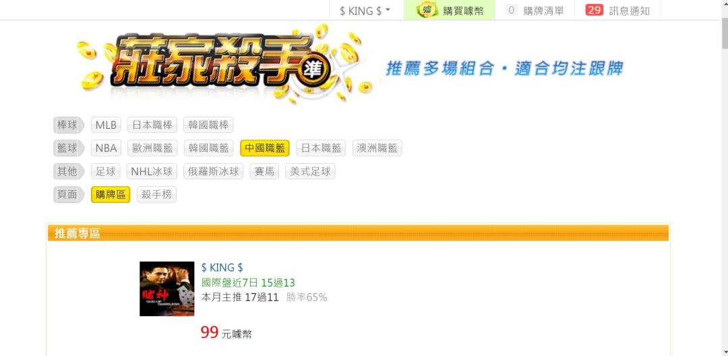728x356 pixels.
Task: Click the 29 notifications badge
Action: tap(594, 10)
